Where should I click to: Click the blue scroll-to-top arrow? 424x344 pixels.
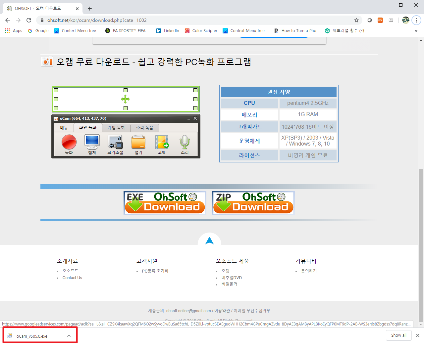(x=209, y=240)
